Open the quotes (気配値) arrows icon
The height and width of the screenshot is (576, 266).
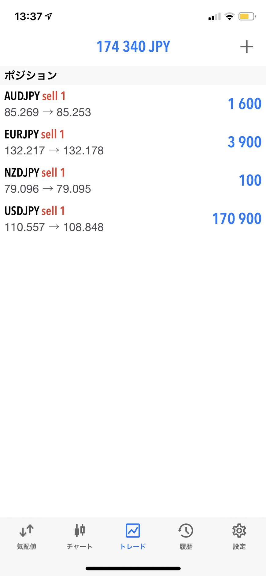(x=27, y=530)
